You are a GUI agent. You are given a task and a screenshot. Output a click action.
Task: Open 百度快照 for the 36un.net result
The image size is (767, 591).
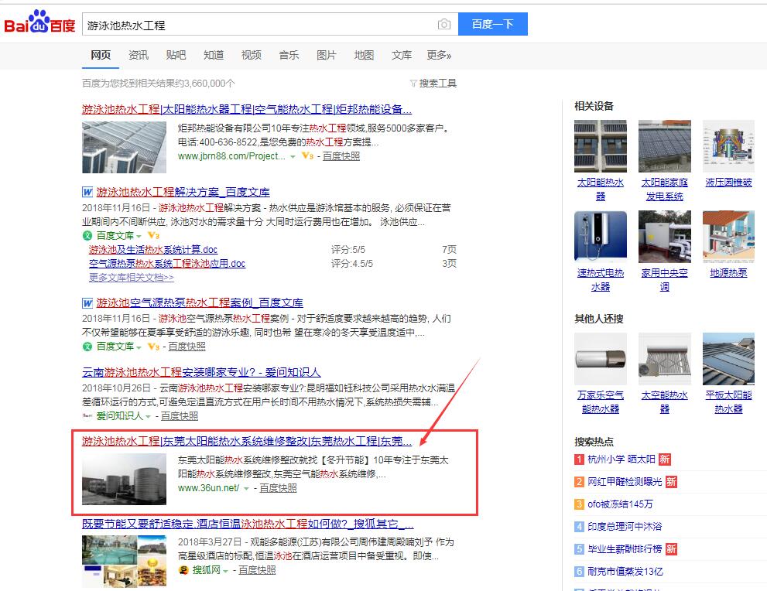coord(278,488)
